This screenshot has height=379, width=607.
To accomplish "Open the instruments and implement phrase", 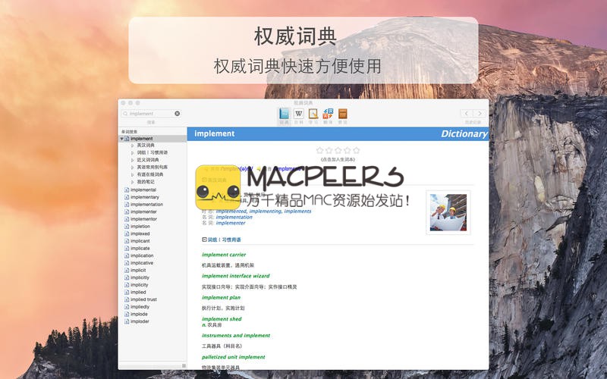I will [236, 336].
